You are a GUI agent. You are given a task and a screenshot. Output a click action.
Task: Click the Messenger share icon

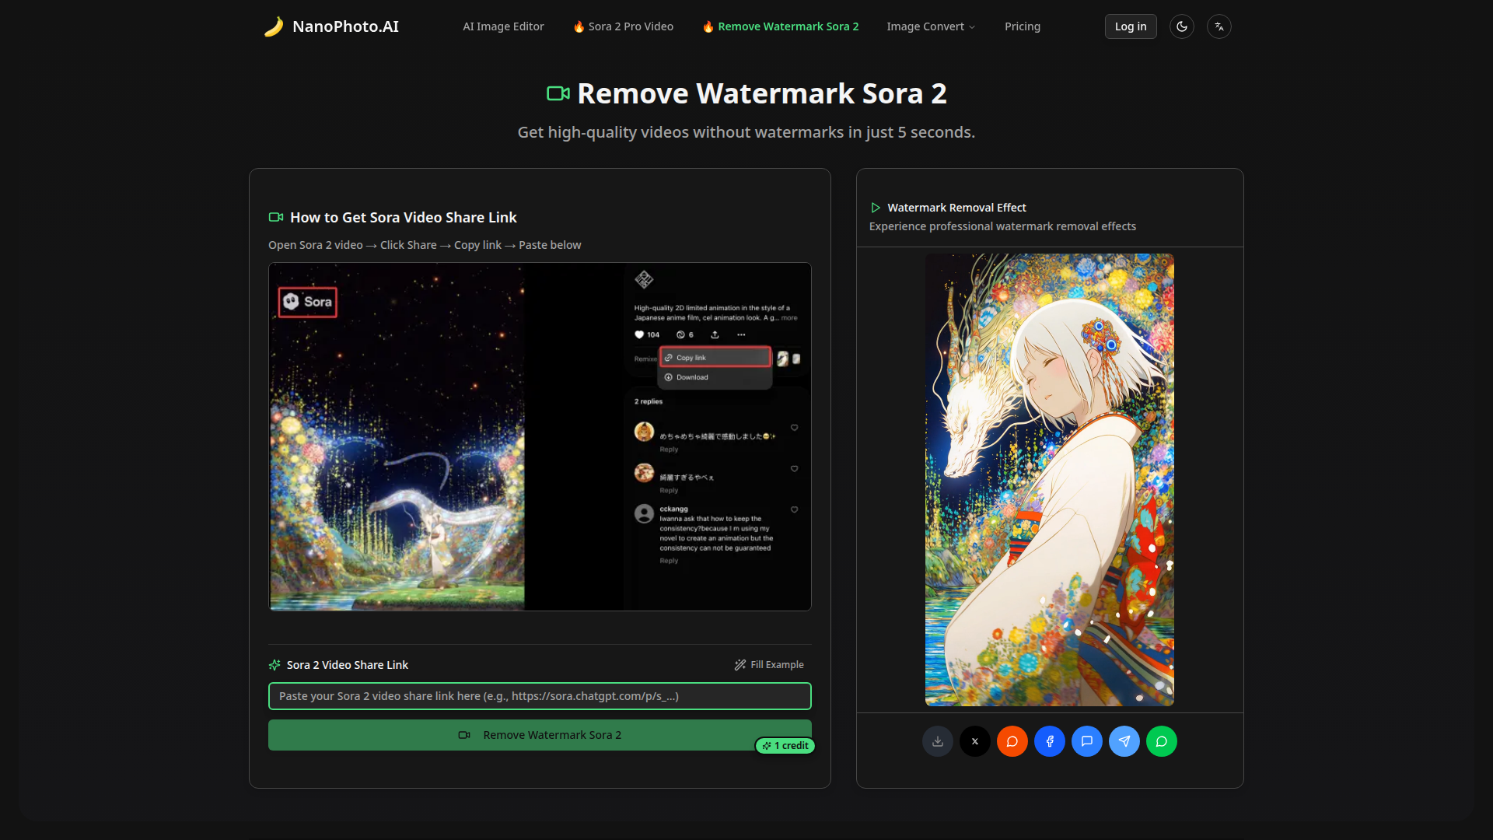pyautogui.click(x=1086, y=741)
